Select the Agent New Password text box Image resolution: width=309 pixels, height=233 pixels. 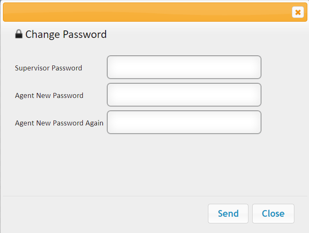point(184,95)
